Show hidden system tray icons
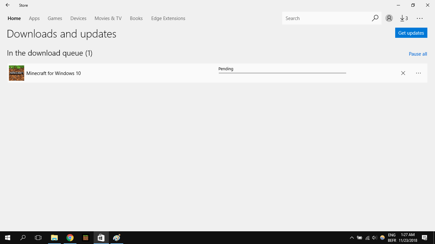This screenshot has width=435, height=244. 352,238
